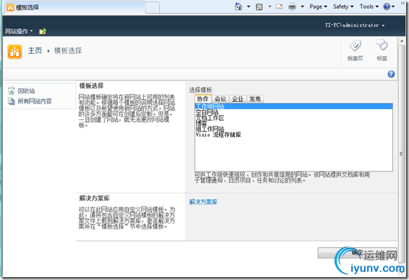This screenshot has width=409, height=280.
Task: Click the orange SharePoint site logo
Action: [x=14, y=51]
